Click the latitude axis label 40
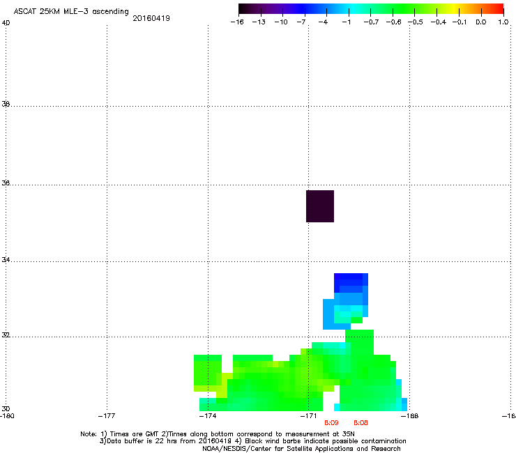 [6, 23]
